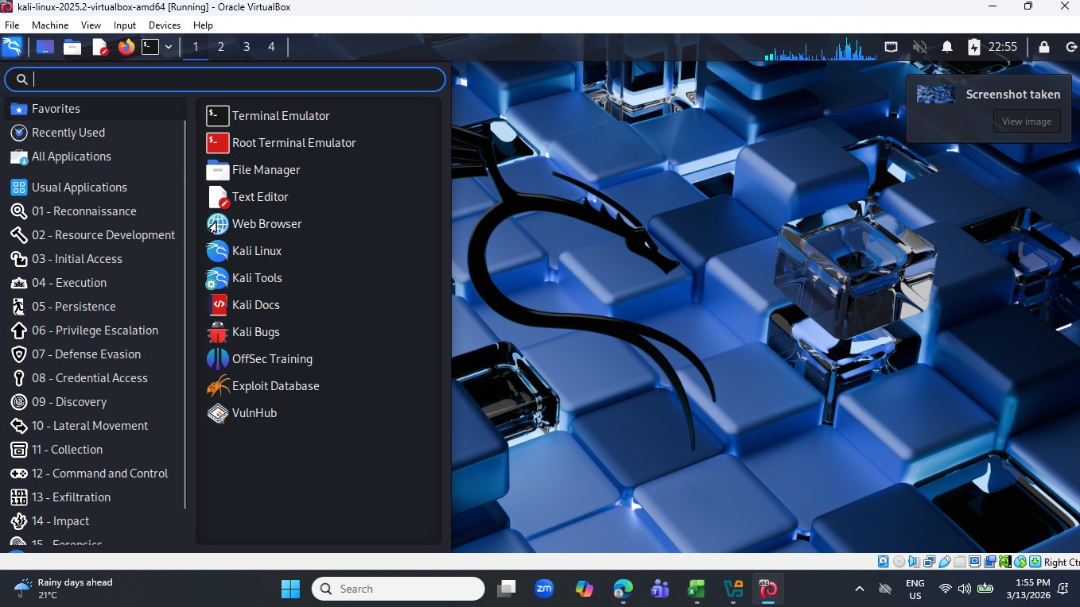1080x607 pixels.
Task: Launch Web Browser from favorites
Action: point(319,224)
